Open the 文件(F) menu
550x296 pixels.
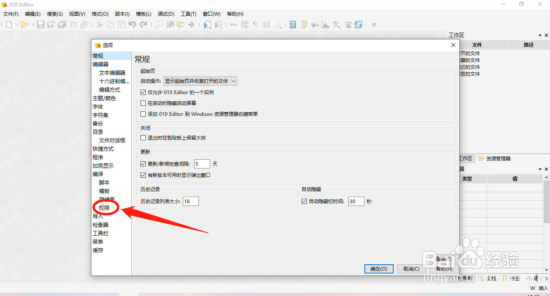[11, 14]
